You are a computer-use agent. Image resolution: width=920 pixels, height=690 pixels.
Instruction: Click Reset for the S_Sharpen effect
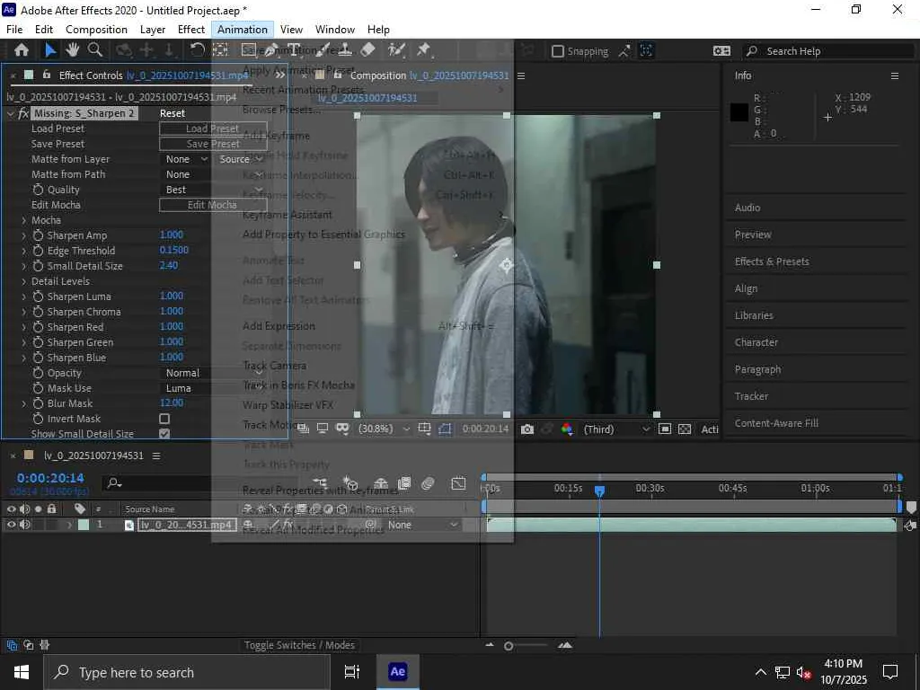pos(172,113)
